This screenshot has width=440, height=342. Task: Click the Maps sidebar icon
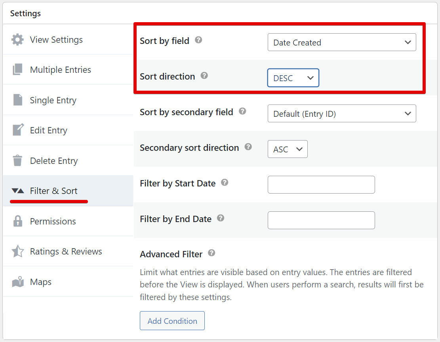[x=17, y=282]
